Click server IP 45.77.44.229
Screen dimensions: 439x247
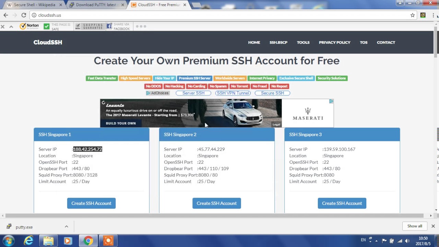(x=211, y=149)
